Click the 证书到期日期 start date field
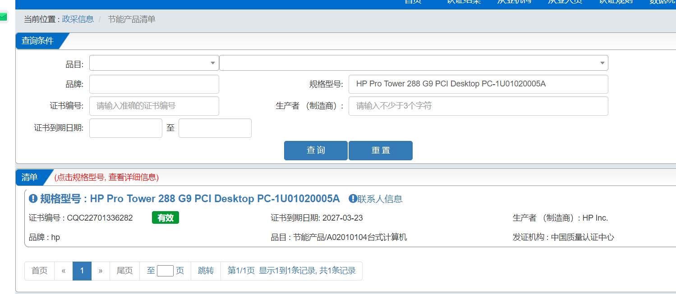This screenshot has height=294, width=676. (x=126, y=128)
